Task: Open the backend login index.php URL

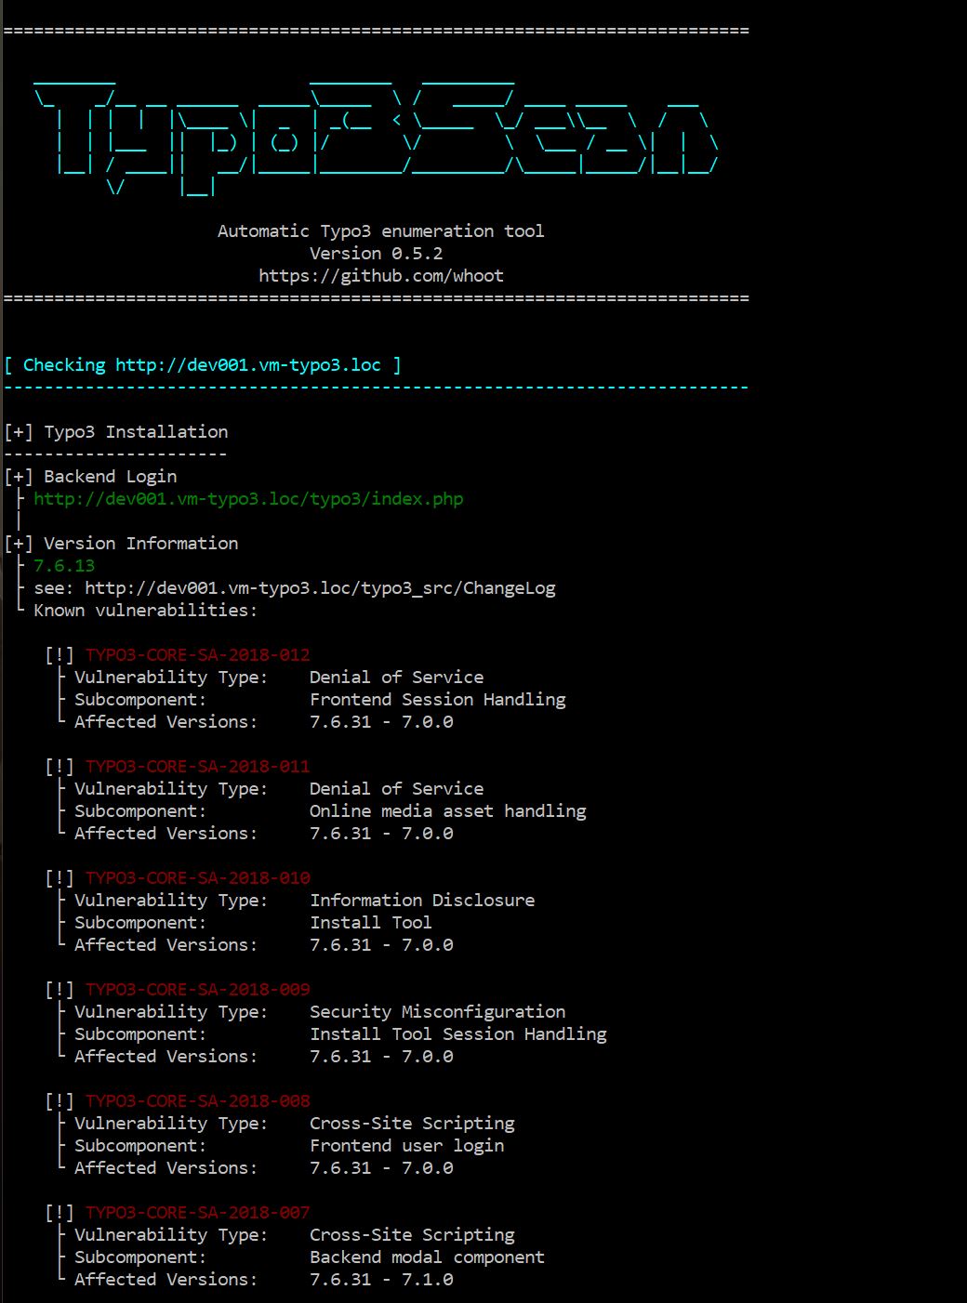Action: (x=248, y=499)
